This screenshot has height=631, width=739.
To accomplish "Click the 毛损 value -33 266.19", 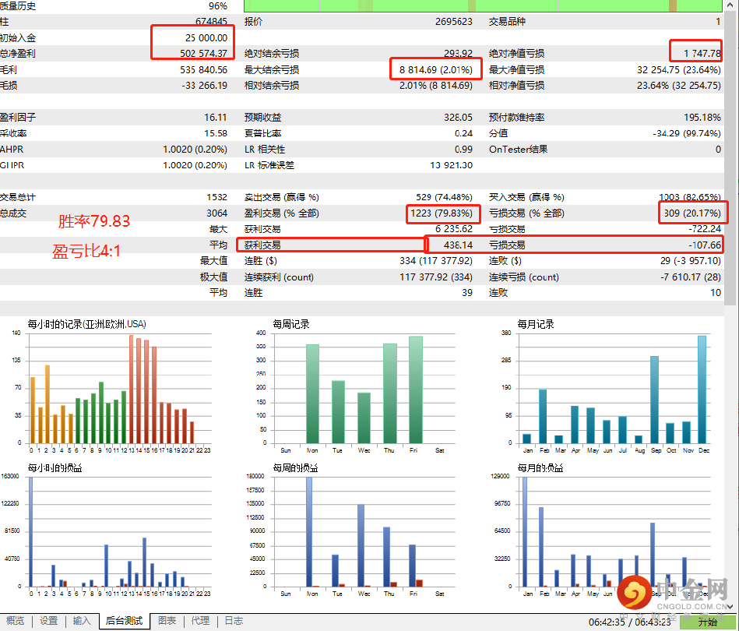I will [x=205, y=86].
